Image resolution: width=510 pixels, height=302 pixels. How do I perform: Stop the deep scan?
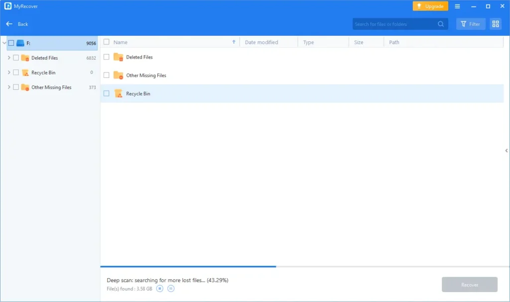click(x=160, y=288)
